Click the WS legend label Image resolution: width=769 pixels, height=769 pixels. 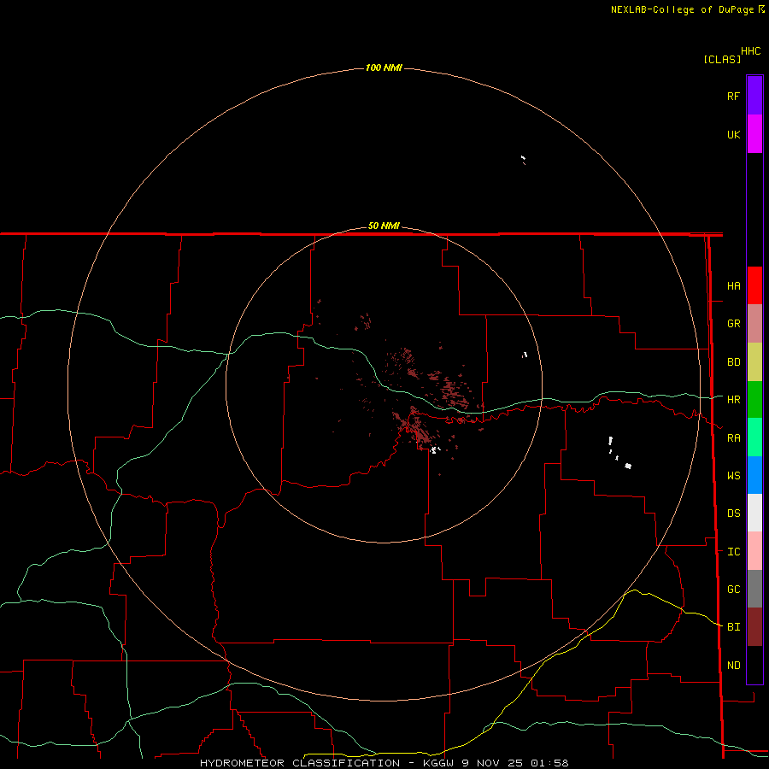pos(733,476)
